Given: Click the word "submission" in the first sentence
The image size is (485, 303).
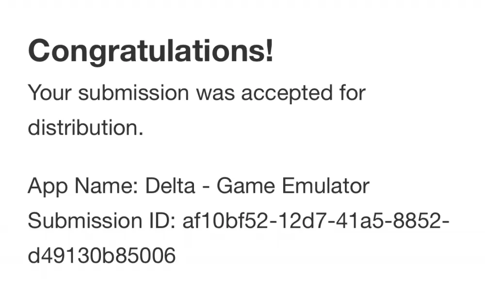Looking at the screenshot, I should [x=133, y=93].
